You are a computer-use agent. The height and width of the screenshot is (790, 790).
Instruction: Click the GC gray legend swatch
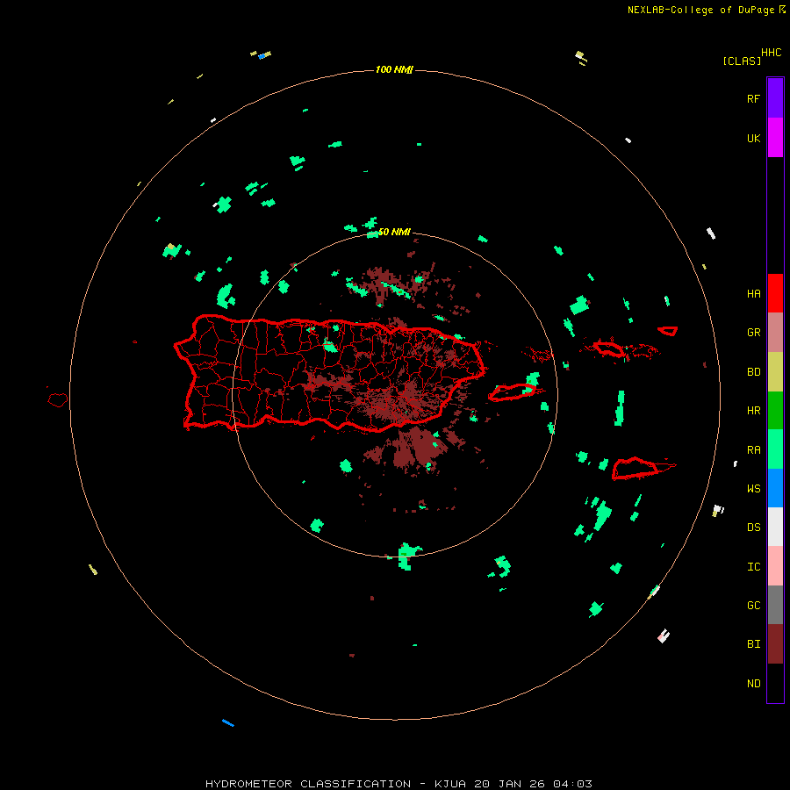[775, 605]
